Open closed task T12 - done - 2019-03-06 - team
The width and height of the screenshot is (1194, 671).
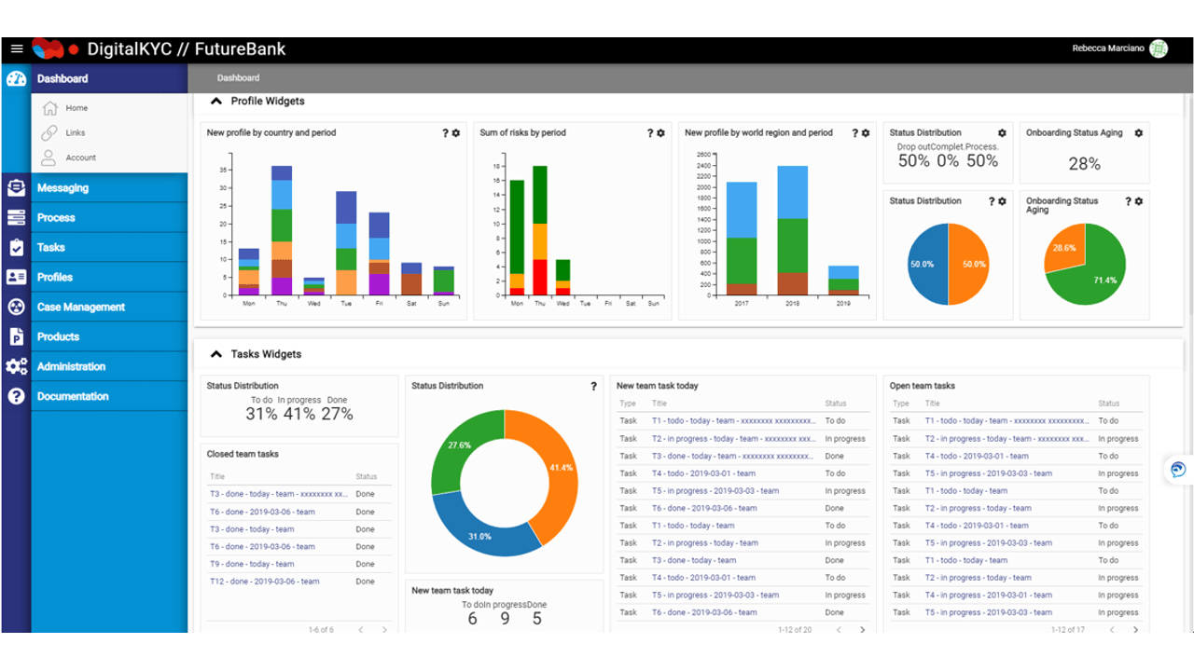click(265, 582)
